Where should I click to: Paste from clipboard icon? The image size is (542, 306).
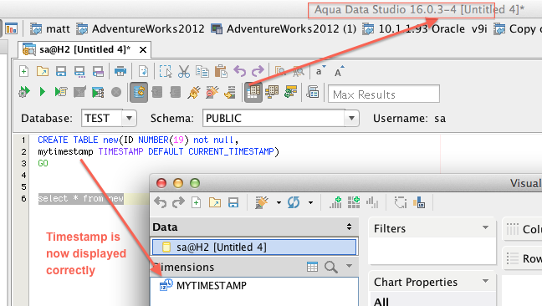click(221, 72)
